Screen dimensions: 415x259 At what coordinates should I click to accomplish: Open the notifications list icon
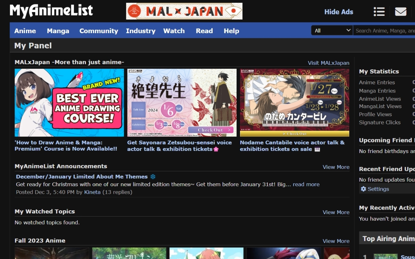(379, 11)
